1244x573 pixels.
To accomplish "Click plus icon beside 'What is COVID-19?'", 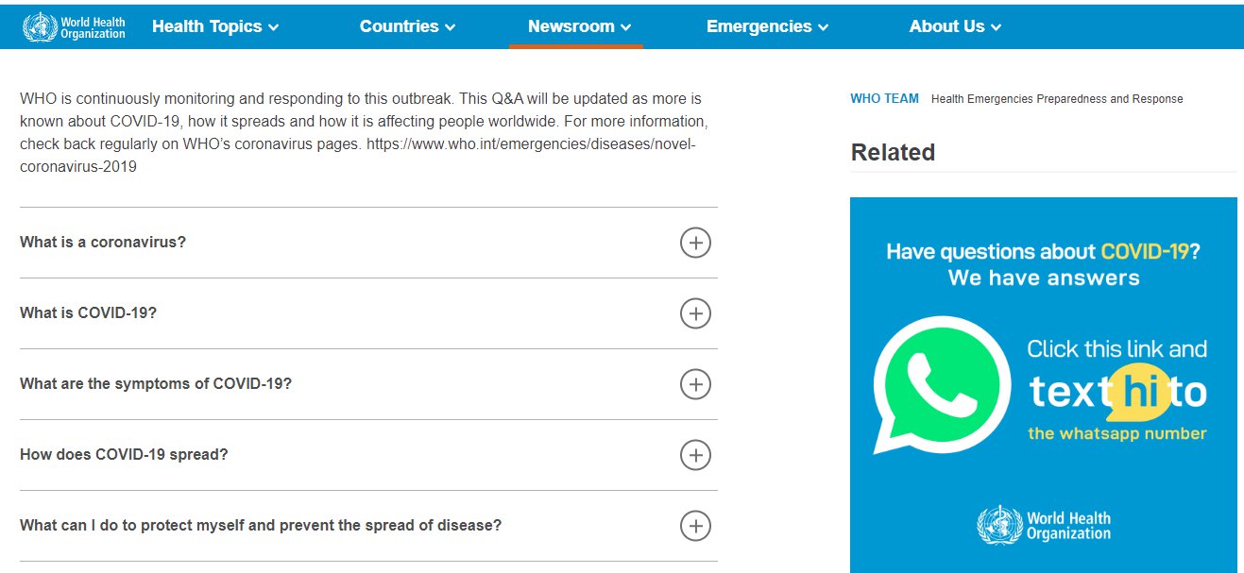I will (x=695, y=313).
